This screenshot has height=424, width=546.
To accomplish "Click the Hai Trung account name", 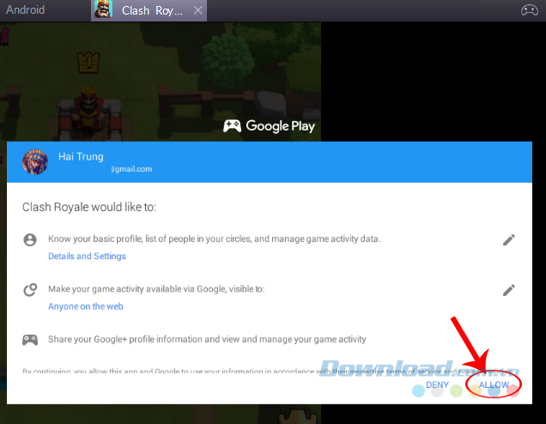I will [x=81, y=157].
